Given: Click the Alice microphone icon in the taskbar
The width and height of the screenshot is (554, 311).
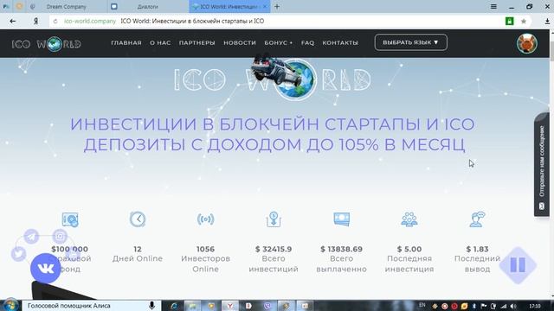Looking at the screenshot, I should [x=152, y=306].
